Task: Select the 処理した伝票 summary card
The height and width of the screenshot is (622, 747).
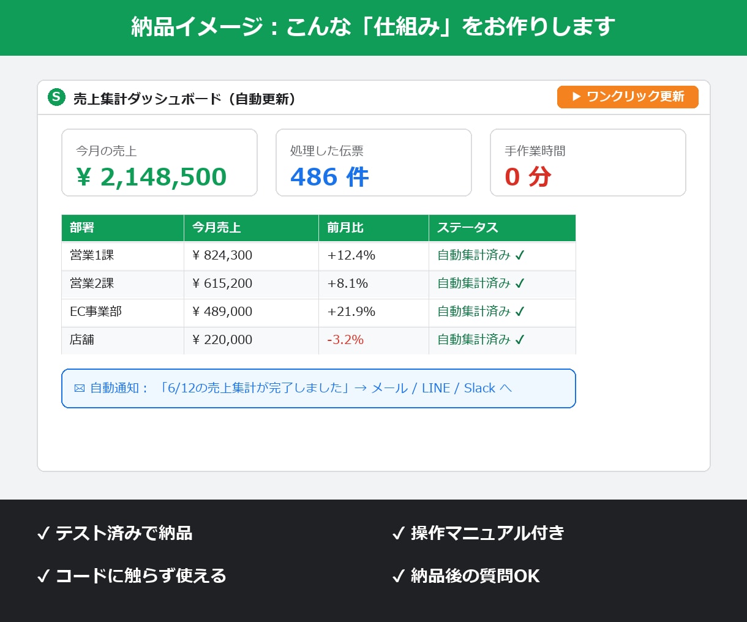Action: (x=374, y=162)
